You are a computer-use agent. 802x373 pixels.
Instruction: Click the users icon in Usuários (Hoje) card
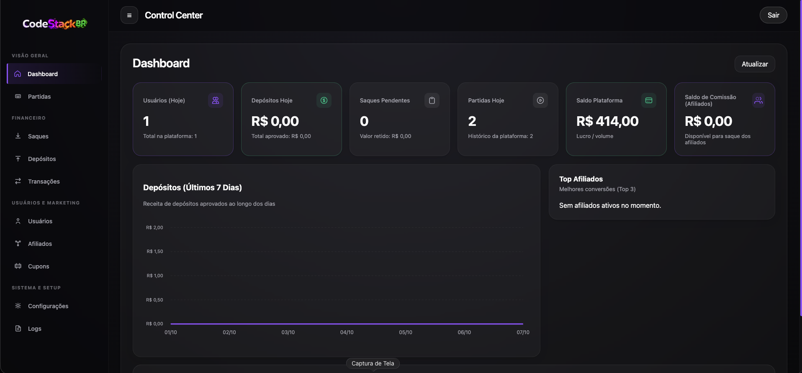216,100
